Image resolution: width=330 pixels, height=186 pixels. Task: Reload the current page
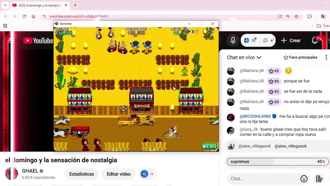click(24, 16)
